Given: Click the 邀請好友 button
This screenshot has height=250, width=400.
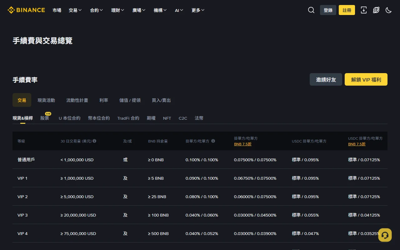Looking at the screenshot, I should tap(326, 79).
